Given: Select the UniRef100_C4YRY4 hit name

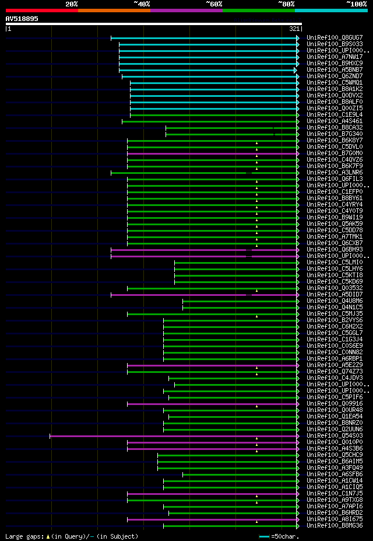Looking at the screenshot, I should [335, 205].
